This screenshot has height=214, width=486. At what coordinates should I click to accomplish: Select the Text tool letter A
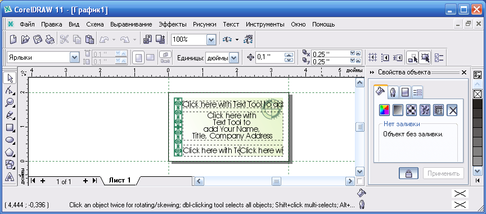10,177
